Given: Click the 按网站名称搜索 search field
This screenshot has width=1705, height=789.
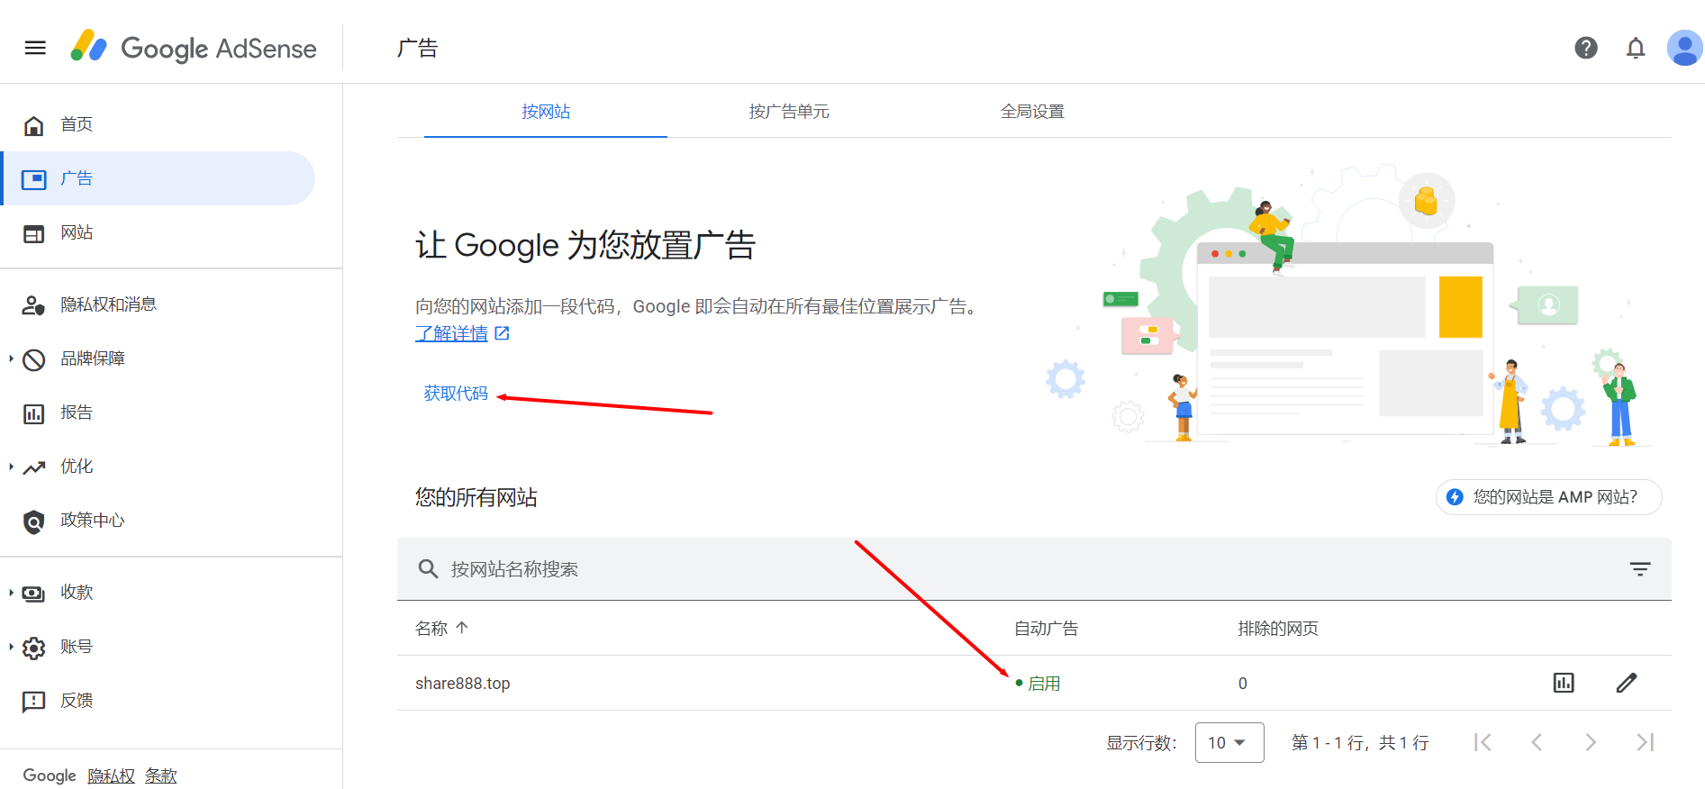Looking at the screenshot, I should pos(1034,569).
